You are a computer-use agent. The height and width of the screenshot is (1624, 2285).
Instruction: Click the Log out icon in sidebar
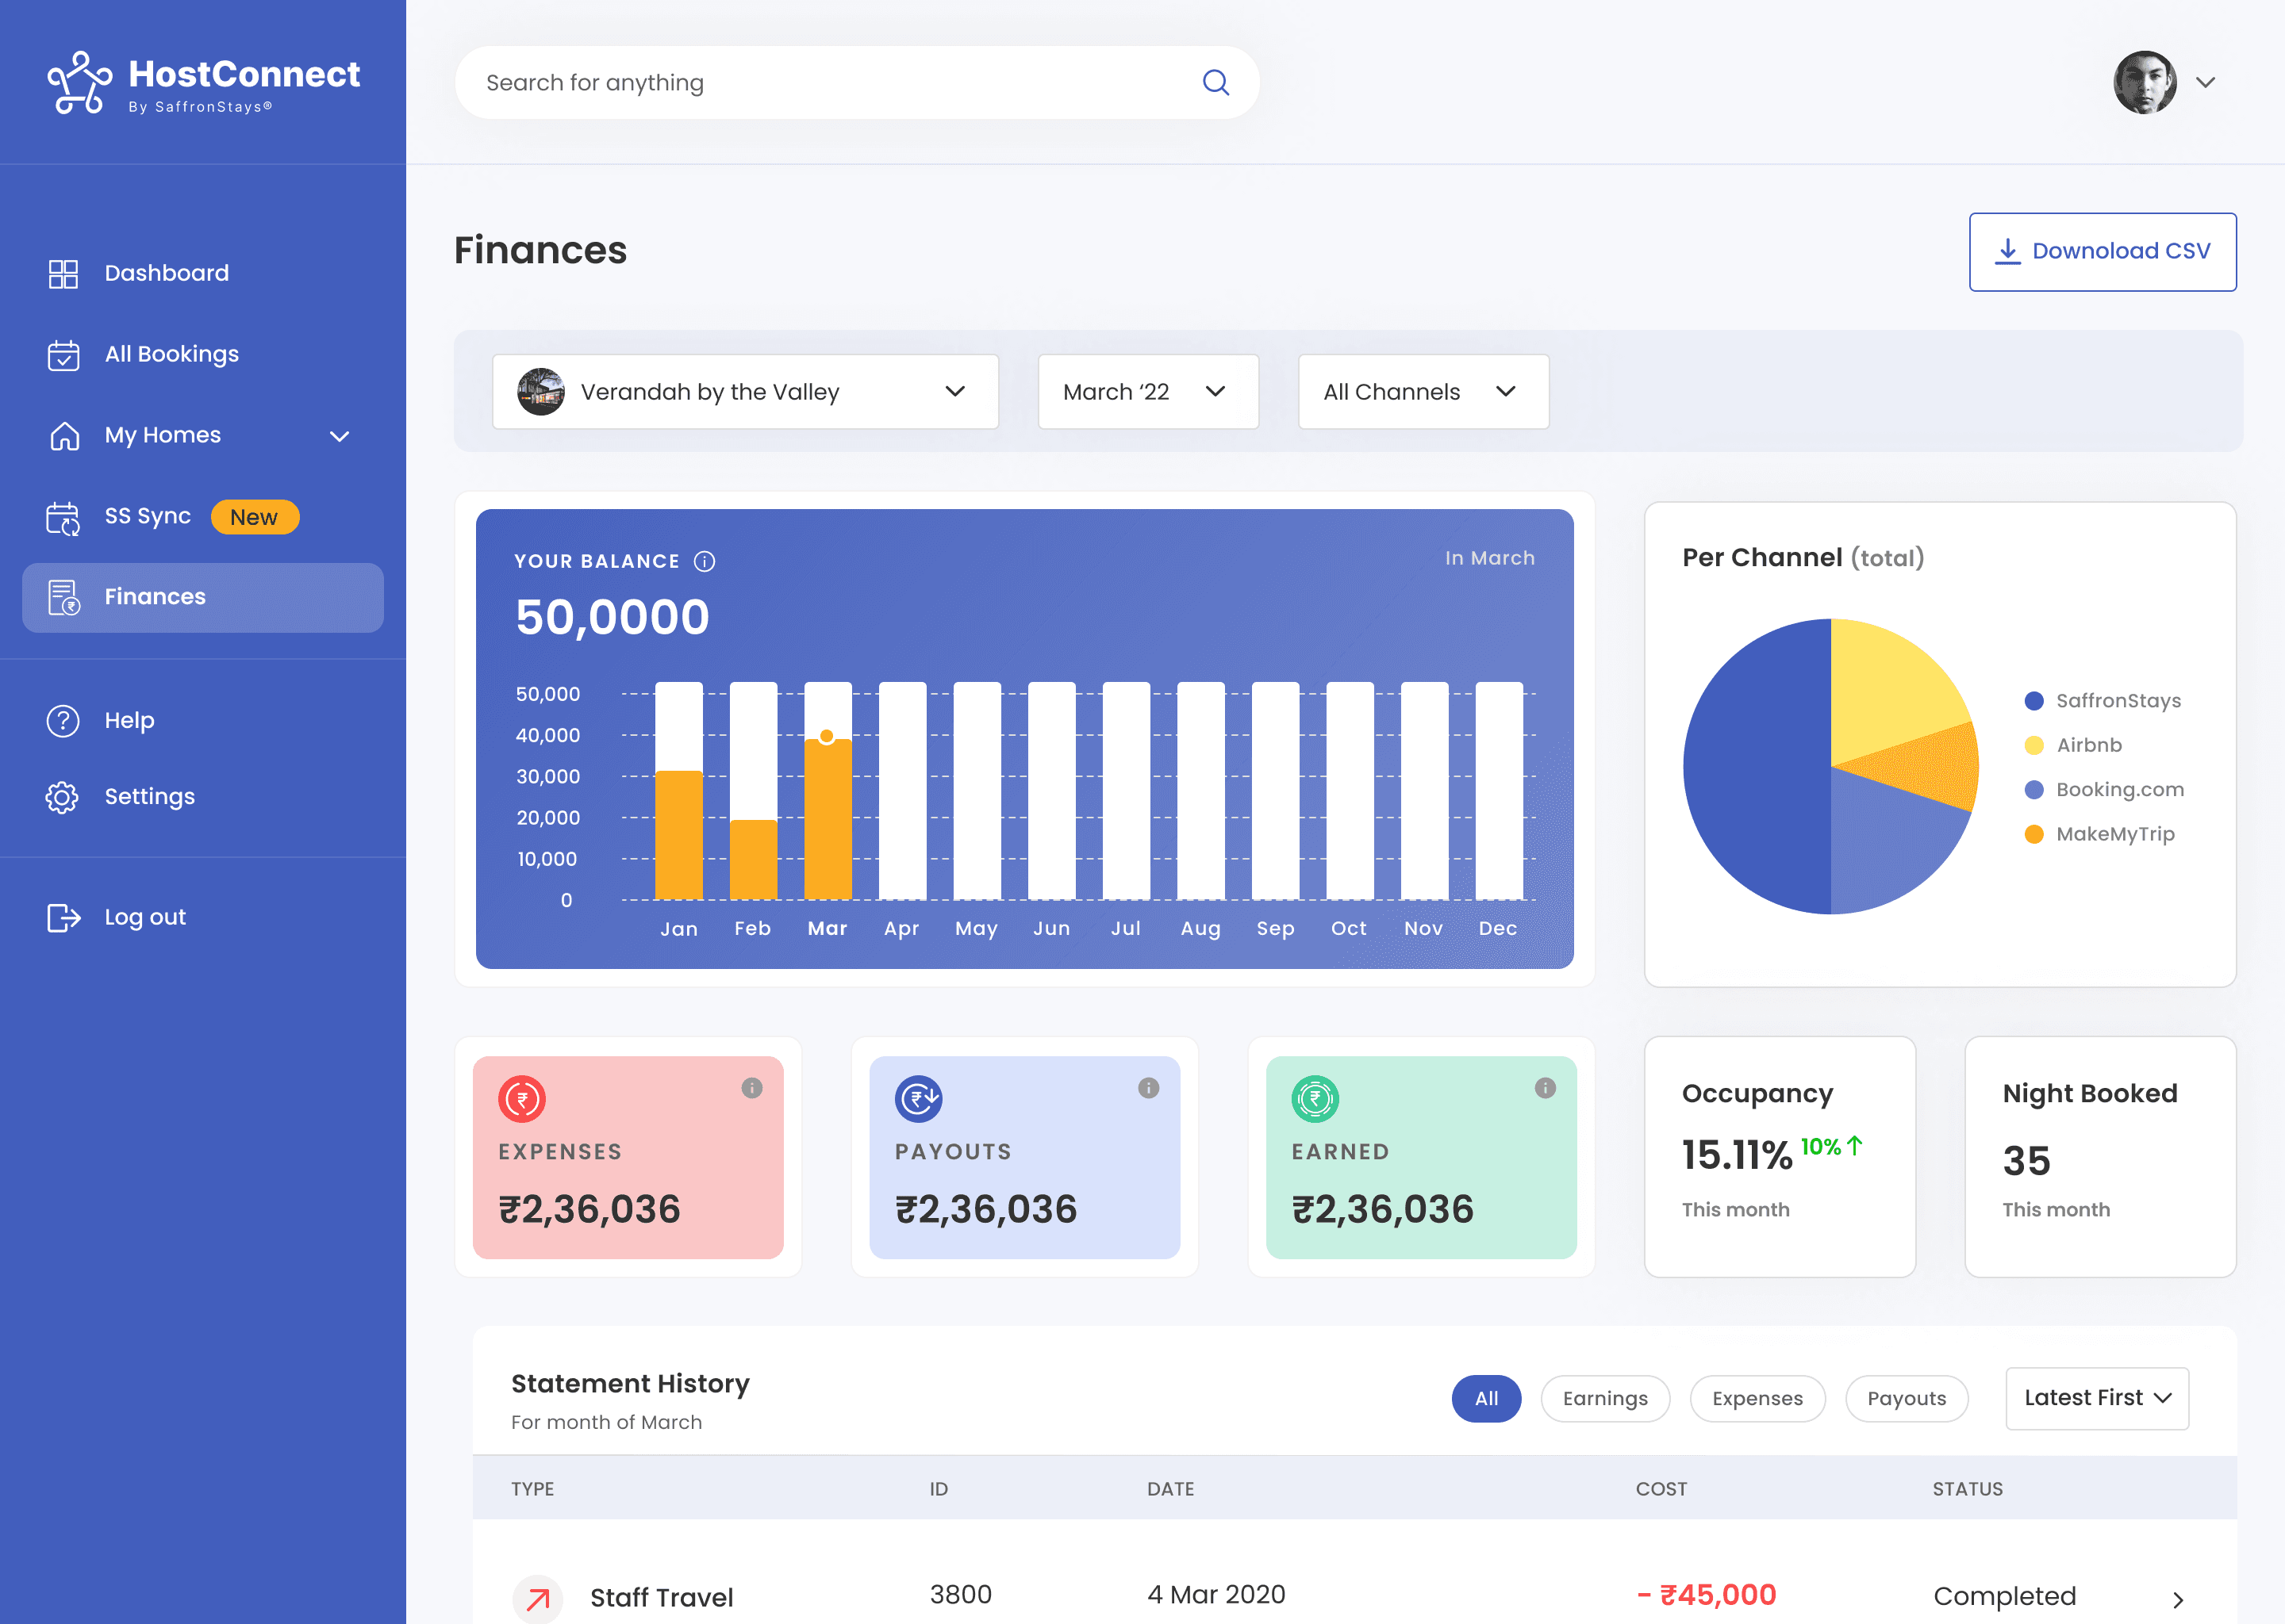point(63,917)
